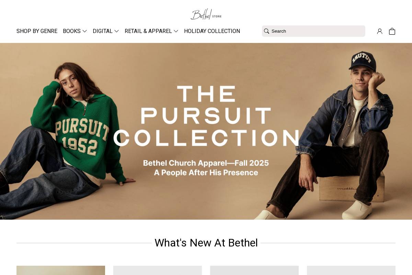Image resolution: width=412 pixels, height=275 pixels.
Task: Select SHOP BY GENRE in the navigation
Action: point(37,31)
